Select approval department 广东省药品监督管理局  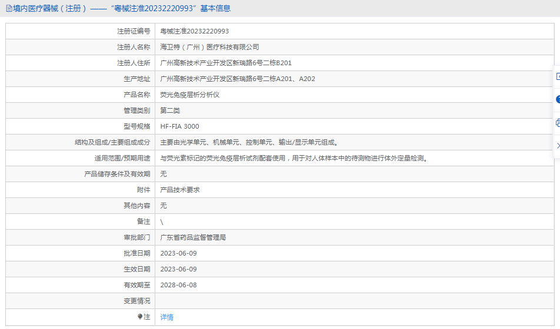[193, 237]
